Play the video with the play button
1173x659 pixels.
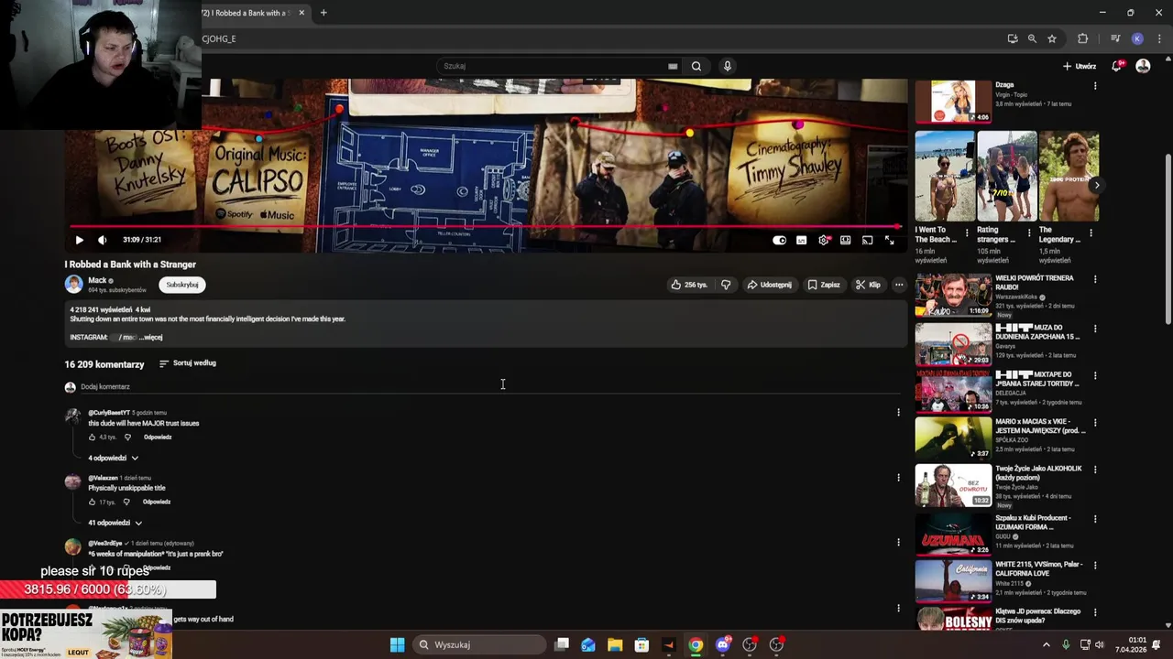point(79,240)
